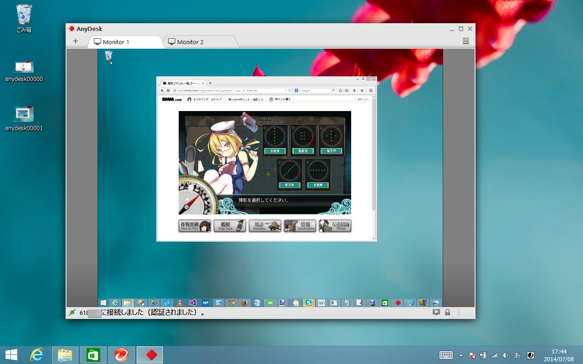The width and height of the screenshot is (583, 364).
Task: Click the hourglass icon in AnyDesk status bar
Action: click(459, 313)
